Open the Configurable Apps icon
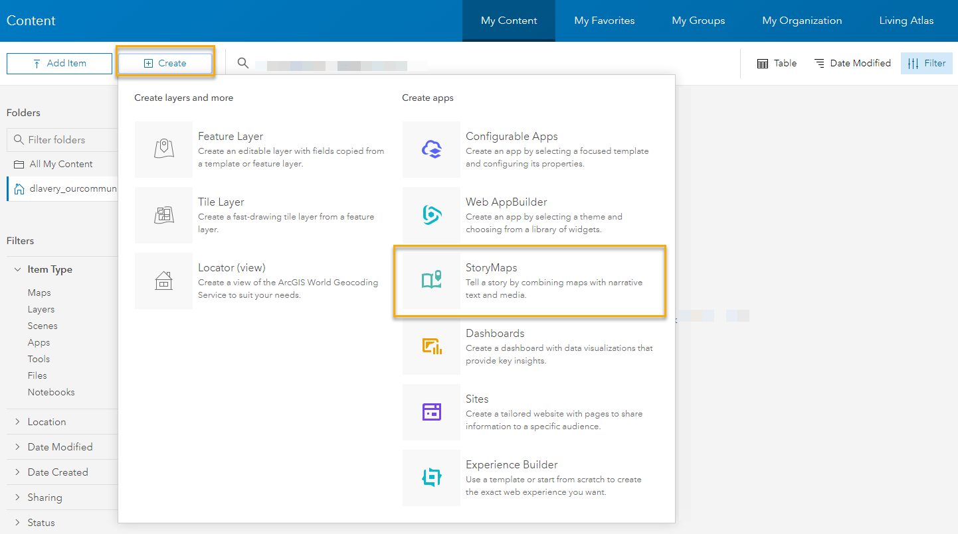958x534 pixels. click(431, 149)
